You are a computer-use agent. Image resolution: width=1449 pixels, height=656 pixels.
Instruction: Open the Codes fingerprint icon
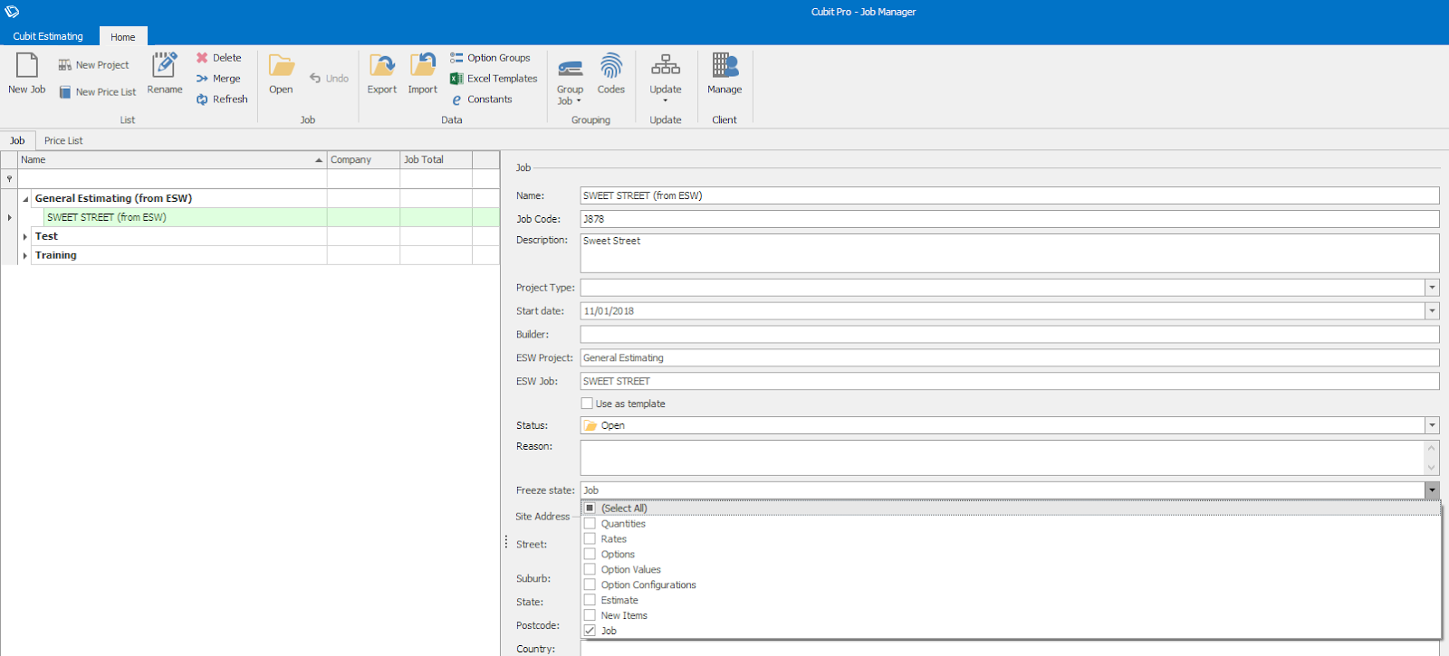tap(611, 66)
